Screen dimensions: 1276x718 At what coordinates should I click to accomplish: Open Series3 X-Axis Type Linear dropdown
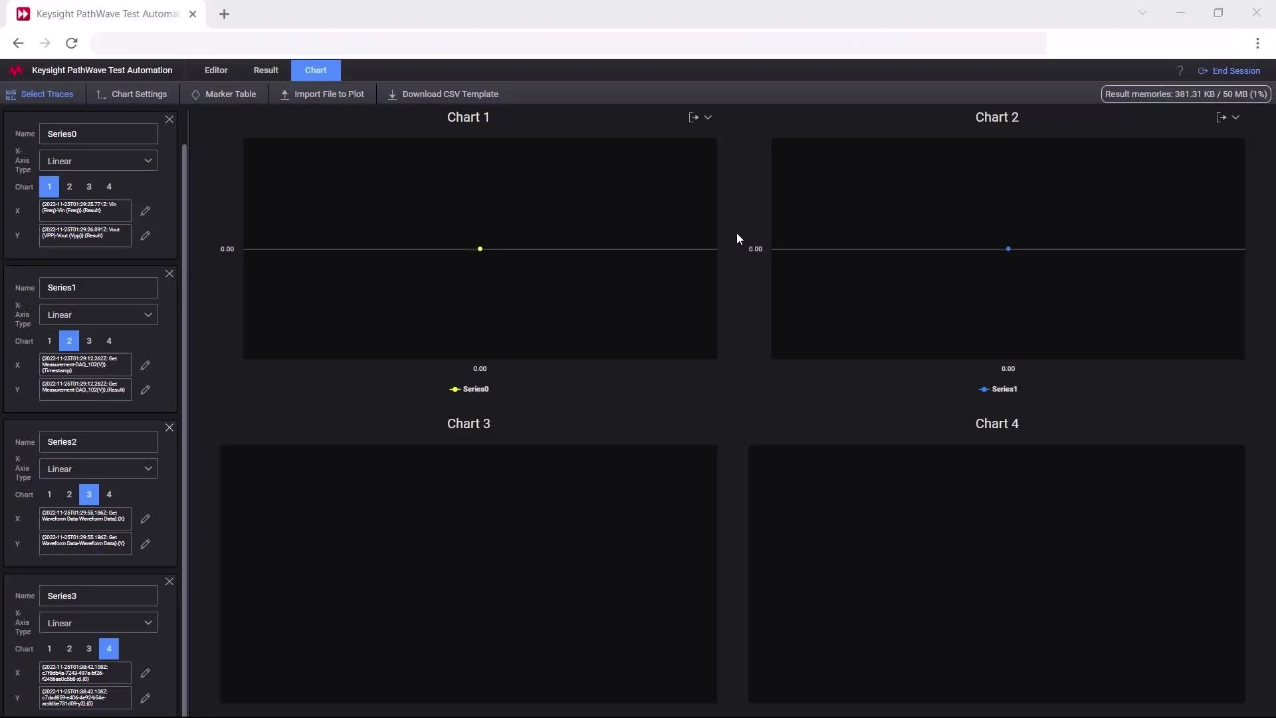[x=98, y=623]
